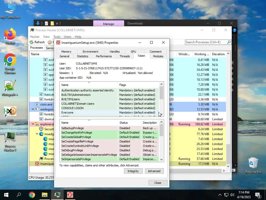
Task: Launch HxD hex editor desktop icon
Action: point(10,114)
